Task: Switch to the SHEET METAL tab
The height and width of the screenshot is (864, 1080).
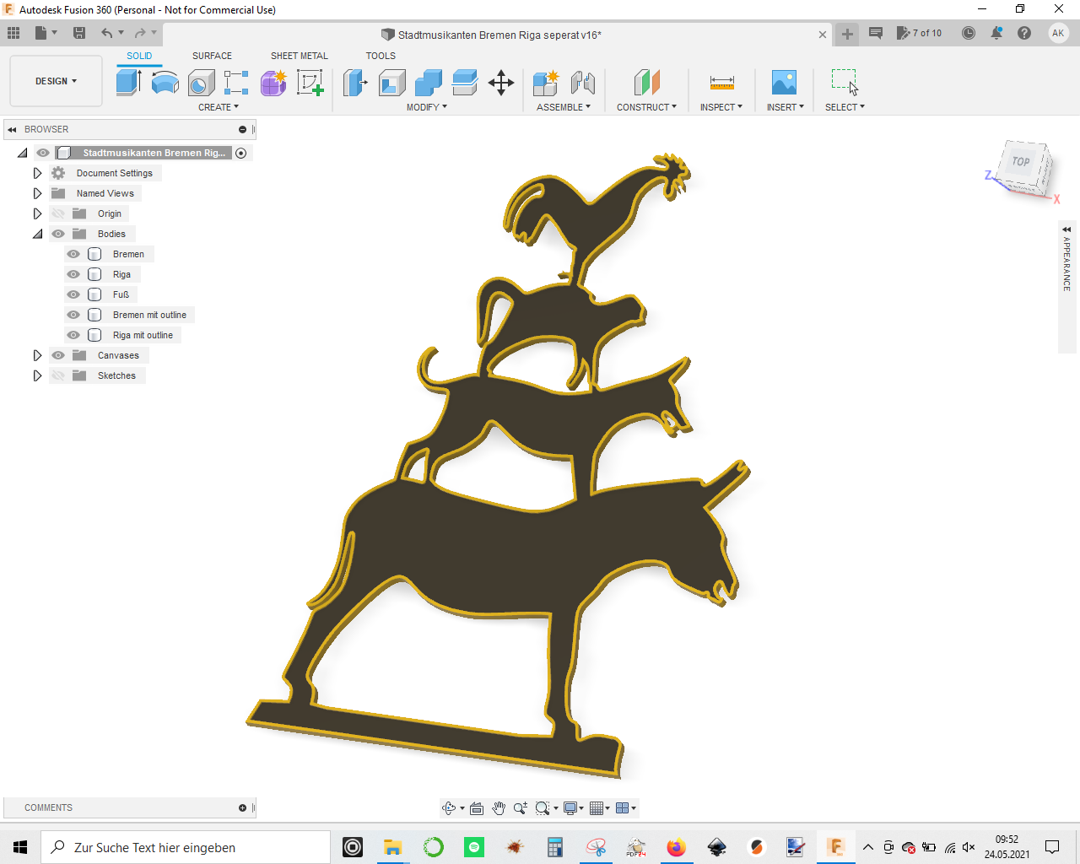Action: 300,56
